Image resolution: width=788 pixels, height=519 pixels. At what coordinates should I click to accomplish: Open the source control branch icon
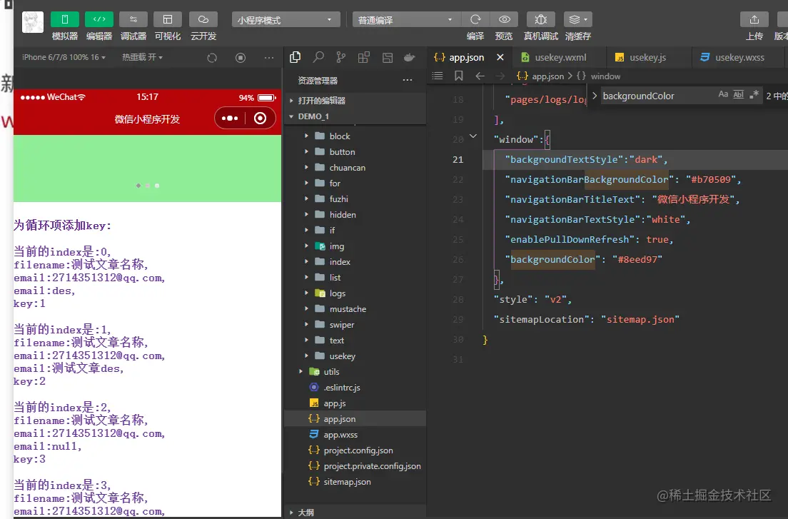[x=340, y=57]
